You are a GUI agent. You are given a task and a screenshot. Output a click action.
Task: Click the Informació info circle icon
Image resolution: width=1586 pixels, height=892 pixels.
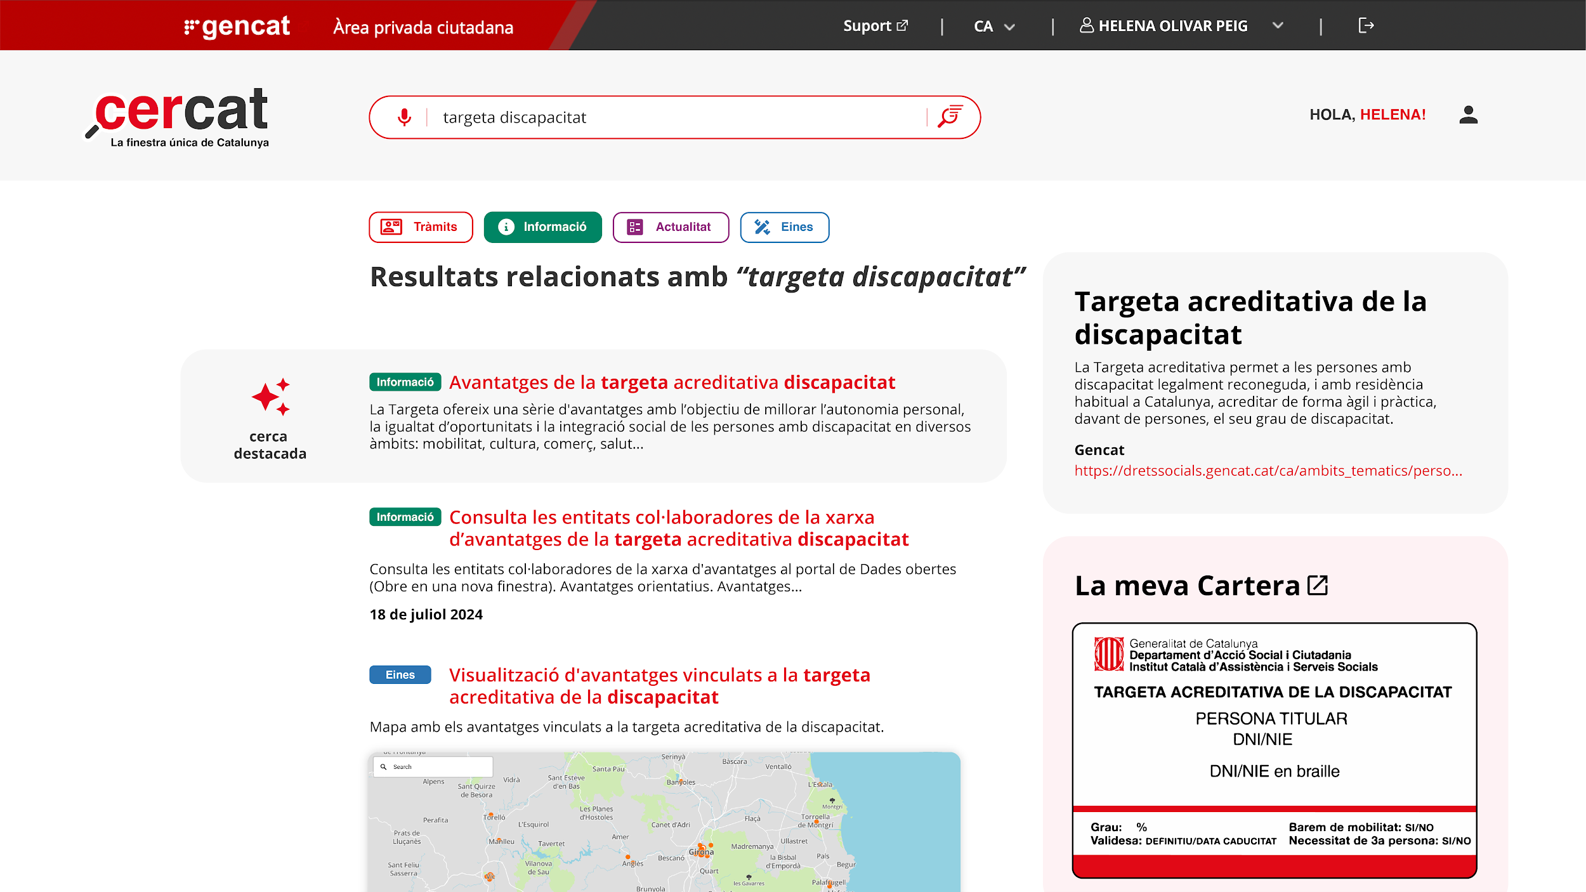pyautogui.click(x=506, y=226)
